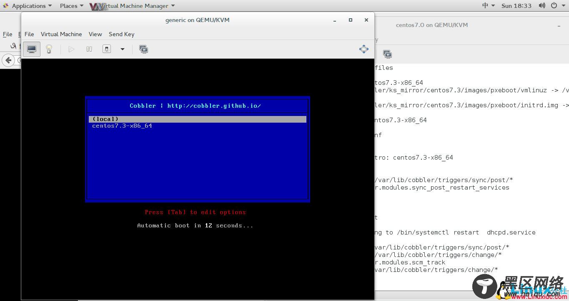Open the View menu
The image size is (569, 301).
95,34
